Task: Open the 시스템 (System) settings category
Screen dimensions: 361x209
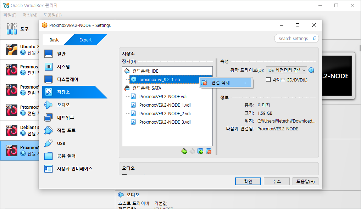Action: point(74,67)
